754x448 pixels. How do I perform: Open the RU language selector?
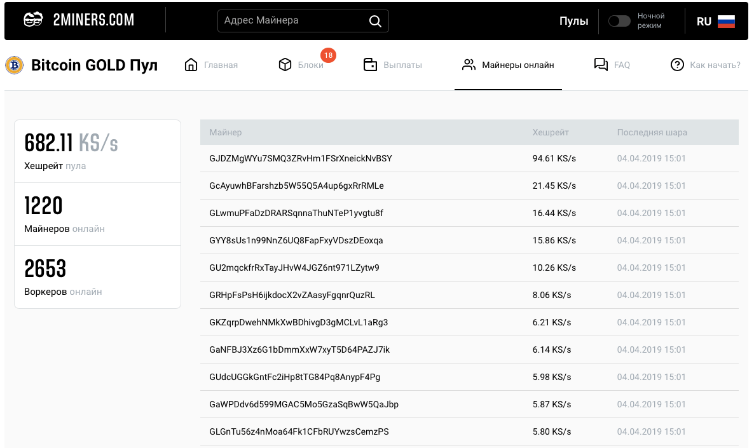pos(704,21)
